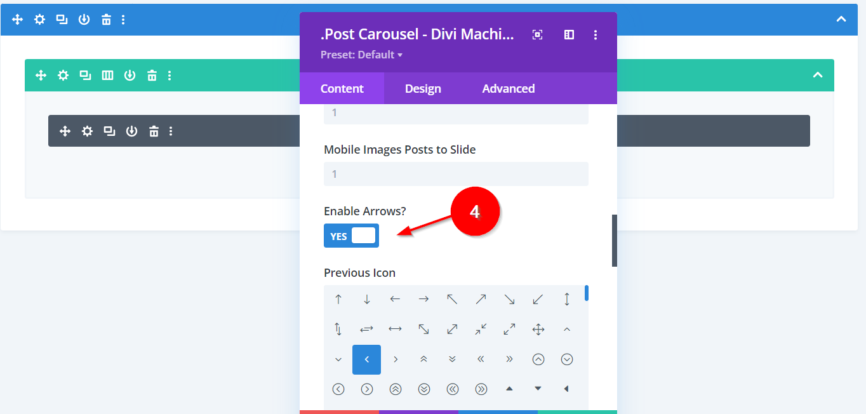The image size is (866, 414).
Task: Click the icon list blue scrollbar
Action: 586,293
